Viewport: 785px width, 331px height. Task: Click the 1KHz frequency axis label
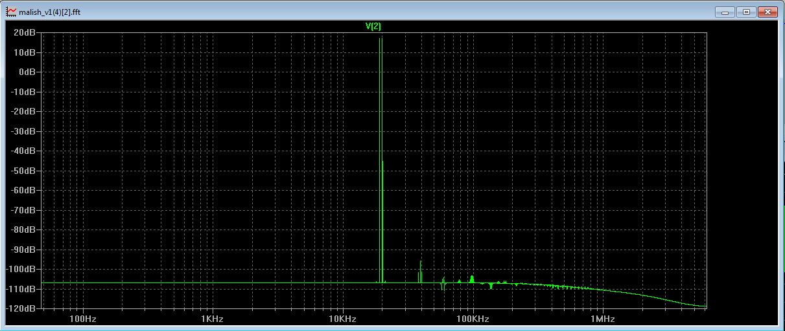tap(212, 319)
